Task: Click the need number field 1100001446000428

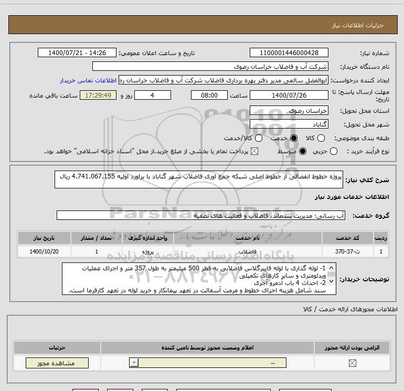Action: 289,53
